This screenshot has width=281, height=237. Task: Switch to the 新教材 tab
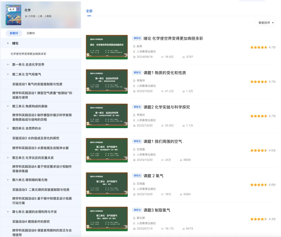(14, 33)
